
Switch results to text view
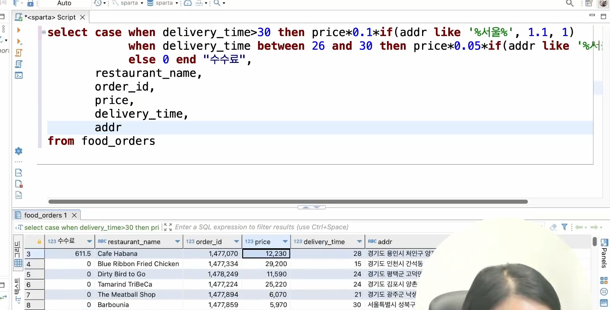pos(18,291)
